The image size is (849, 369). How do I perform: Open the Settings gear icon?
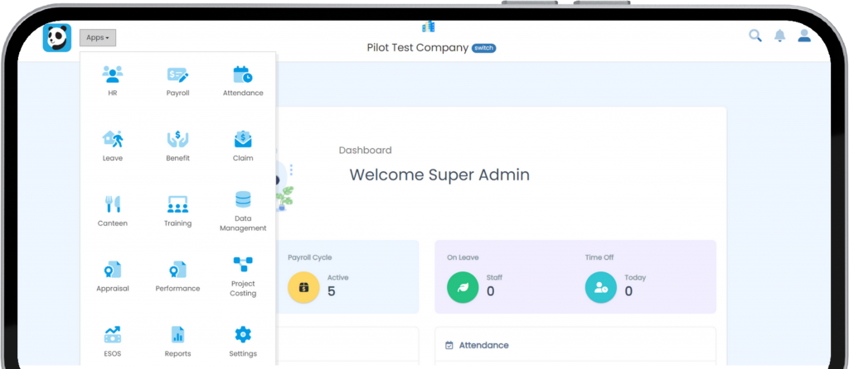pyautogui.click(x=243, y=334)
